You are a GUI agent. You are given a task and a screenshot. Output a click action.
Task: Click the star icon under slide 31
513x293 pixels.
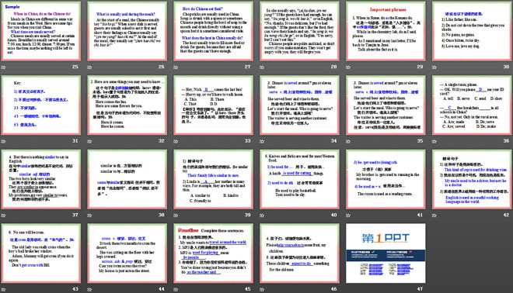click(x=3, y=141)
